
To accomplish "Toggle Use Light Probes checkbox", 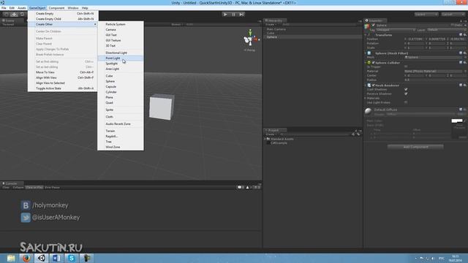I will click(406, 102).
